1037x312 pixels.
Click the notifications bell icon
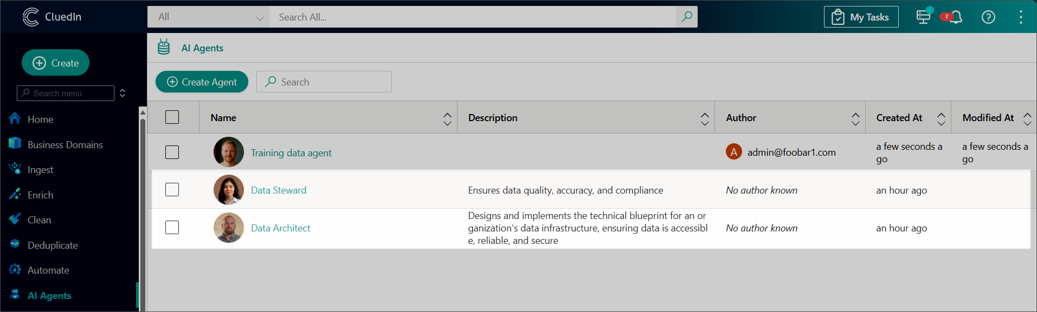click(x=956, y=17)
